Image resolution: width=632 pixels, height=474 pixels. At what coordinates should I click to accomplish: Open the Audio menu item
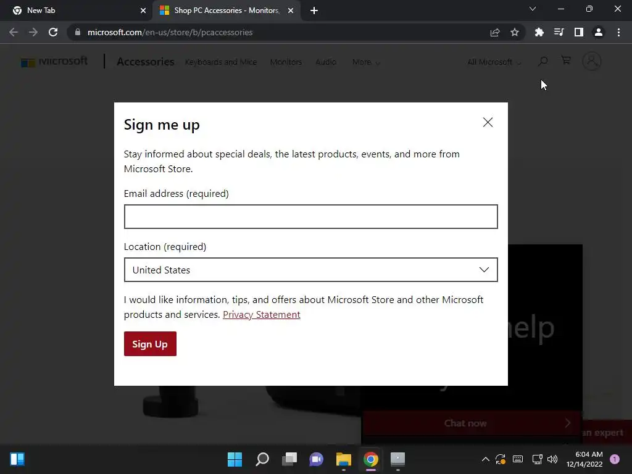[326, 62]
